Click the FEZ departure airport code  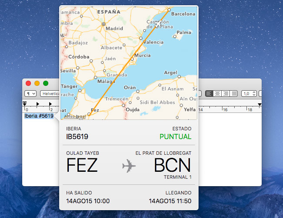coord(82,165)
